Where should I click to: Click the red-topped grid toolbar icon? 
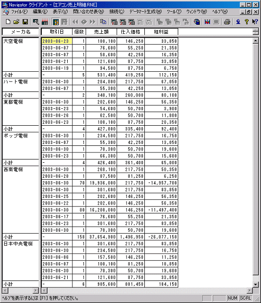point(45,22)
